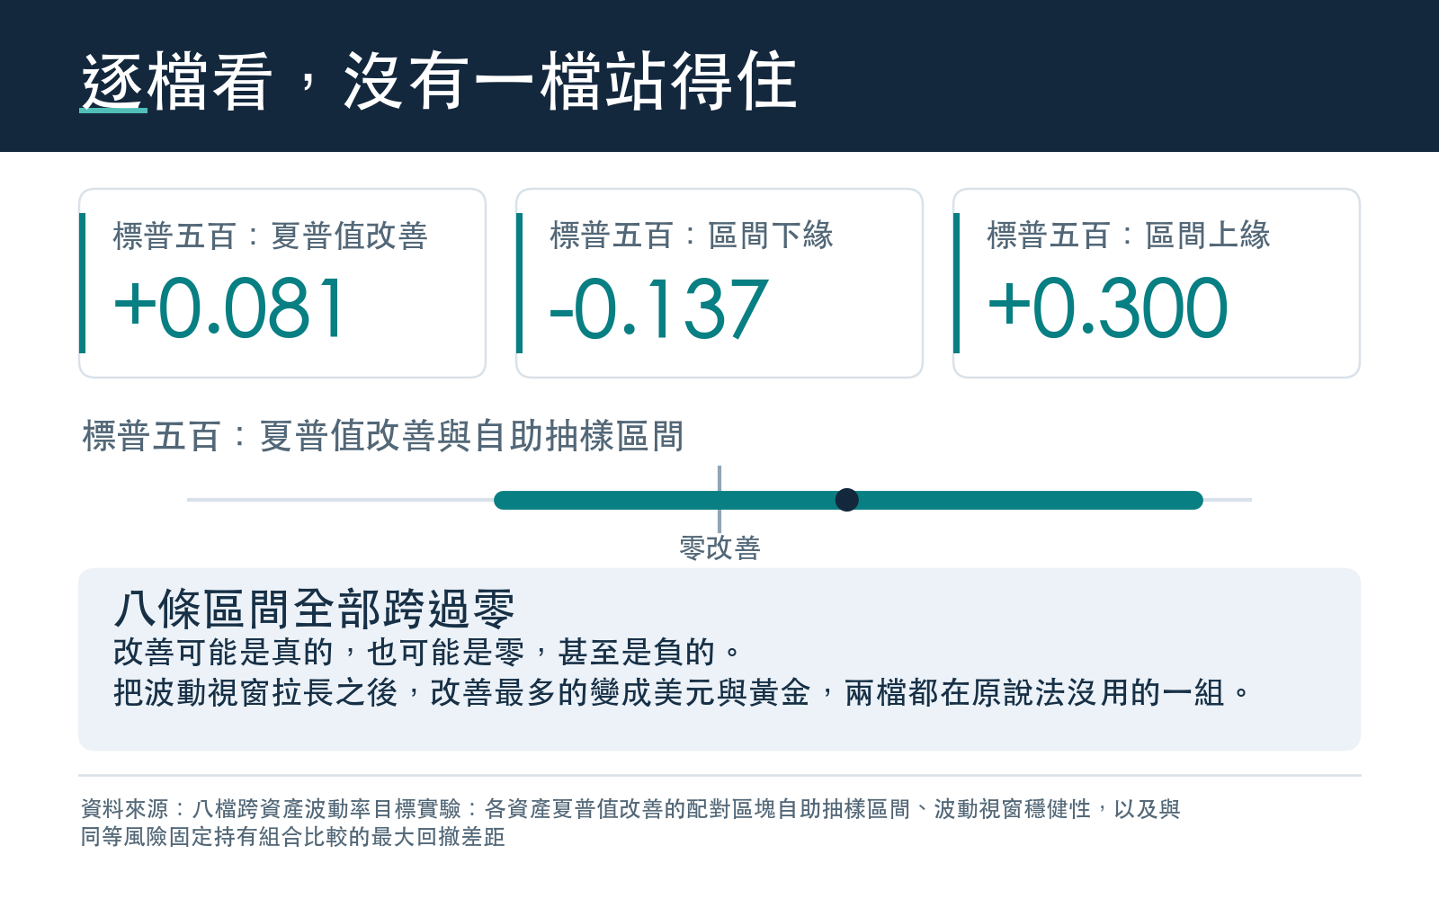
Task: Click the teal bootstrap interval bar
Action: tap(848, 500)
